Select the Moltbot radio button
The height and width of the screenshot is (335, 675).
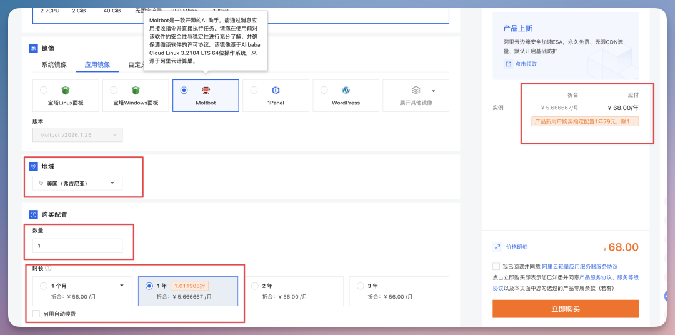[184, 90]
